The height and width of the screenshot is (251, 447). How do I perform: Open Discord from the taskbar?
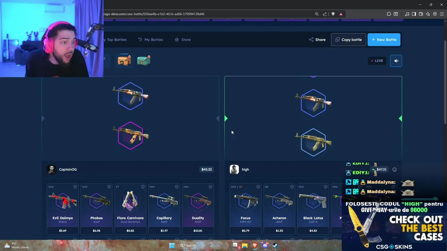click(x=265, y=245)
